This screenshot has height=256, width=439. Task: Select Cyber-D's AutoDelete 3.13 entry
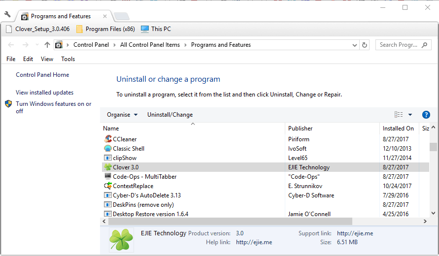pyautogui.click(x=266, y=195)
